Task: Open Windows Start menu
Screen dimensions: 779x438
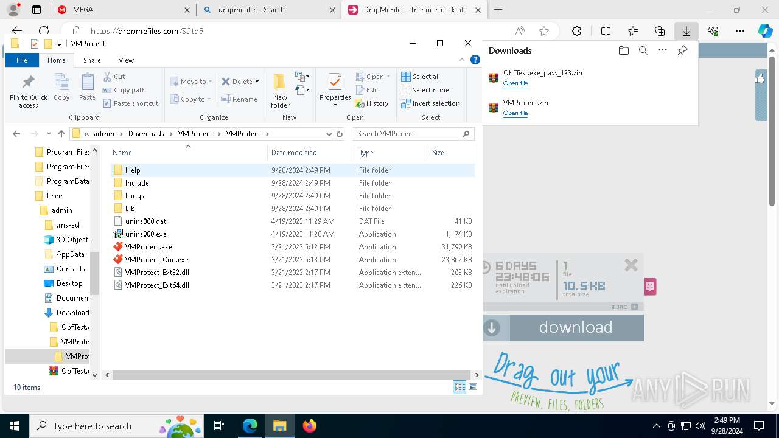Action: coord(15,426)
